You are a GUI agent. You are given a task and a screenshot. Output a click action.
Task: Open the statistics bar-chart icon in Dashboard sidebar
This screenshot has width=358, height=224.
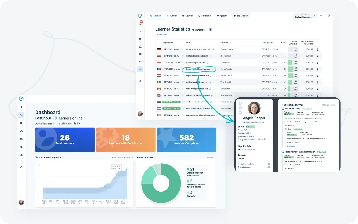21,155
